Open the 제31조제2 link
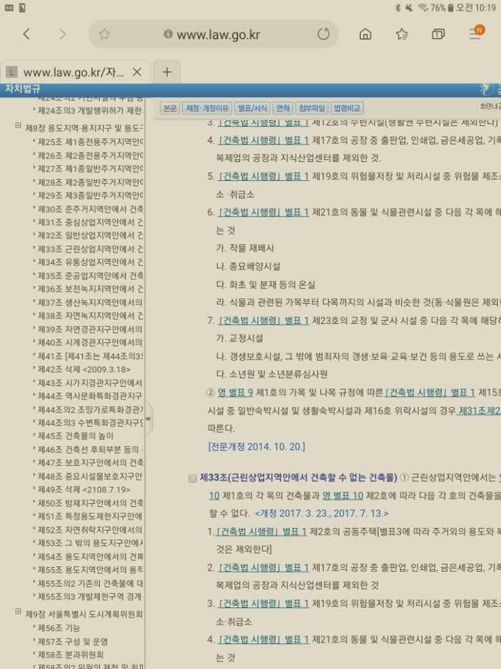Screen dimensions: 501x669 pos(479,410)
